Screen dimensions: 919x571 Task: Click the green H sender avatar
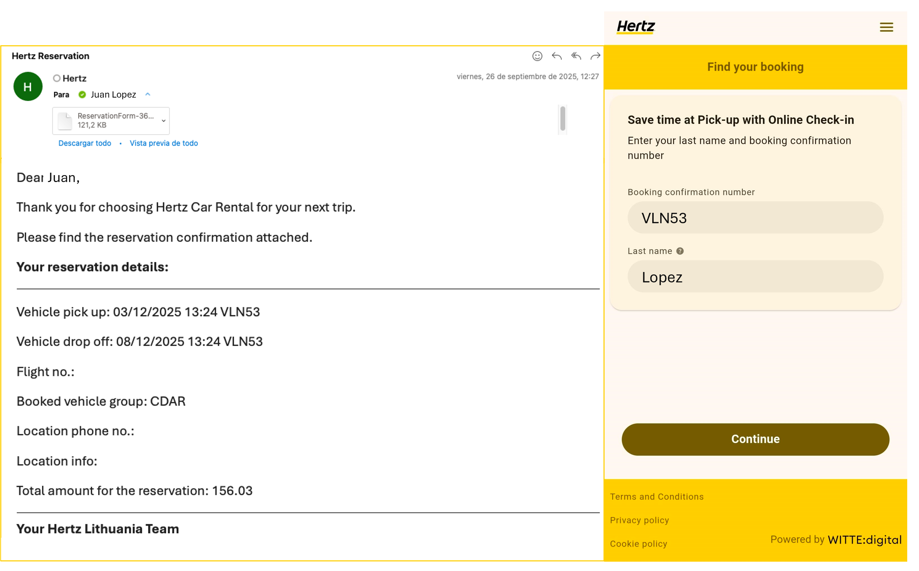(x=28, y=87)
